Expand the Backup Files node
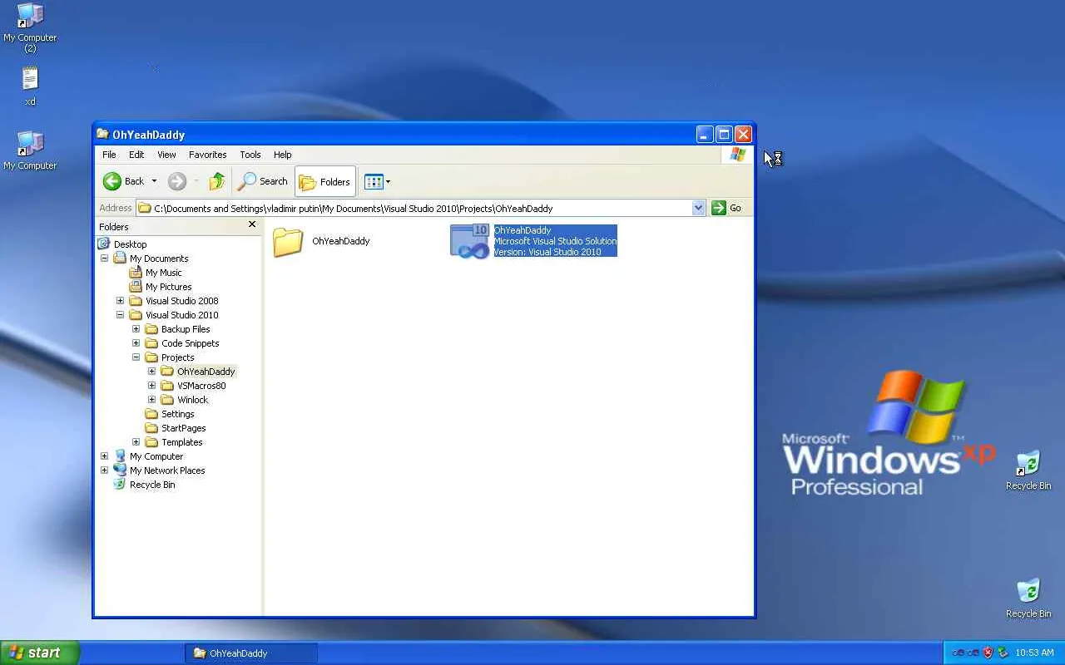The image size is (1065, 665). [x=136, y=329]
